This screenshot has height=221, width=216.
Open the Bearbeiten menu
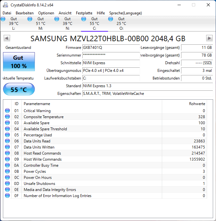point(25,13)
